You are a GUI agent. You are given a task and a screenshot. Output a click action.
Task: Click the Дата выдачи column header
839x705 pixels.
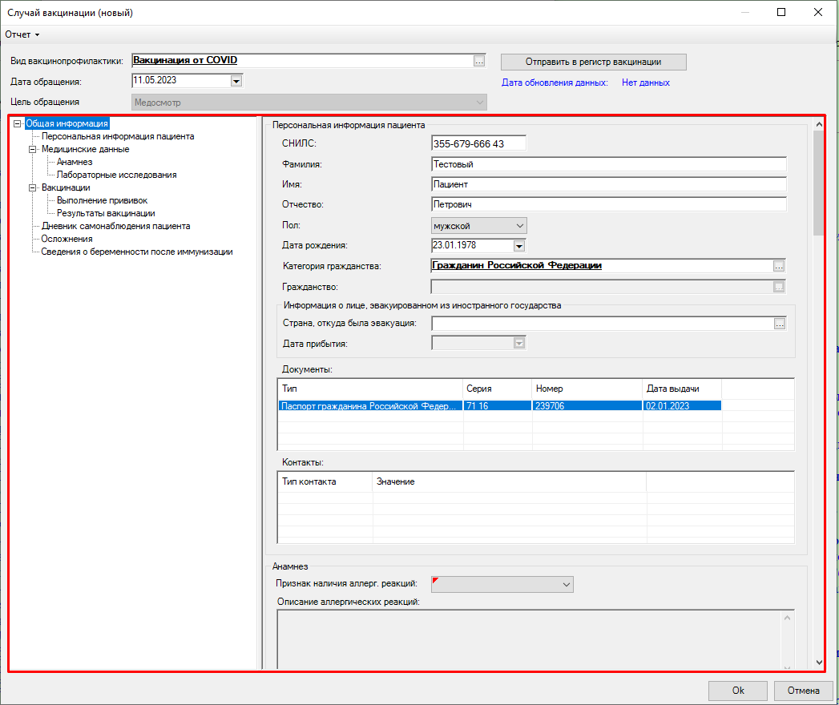click(682, 389)
